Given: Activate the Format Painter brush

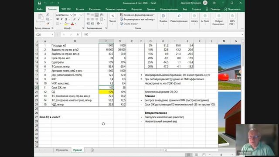Looking at the screenshot, I should pyautogui.click(x=48, y=24).
